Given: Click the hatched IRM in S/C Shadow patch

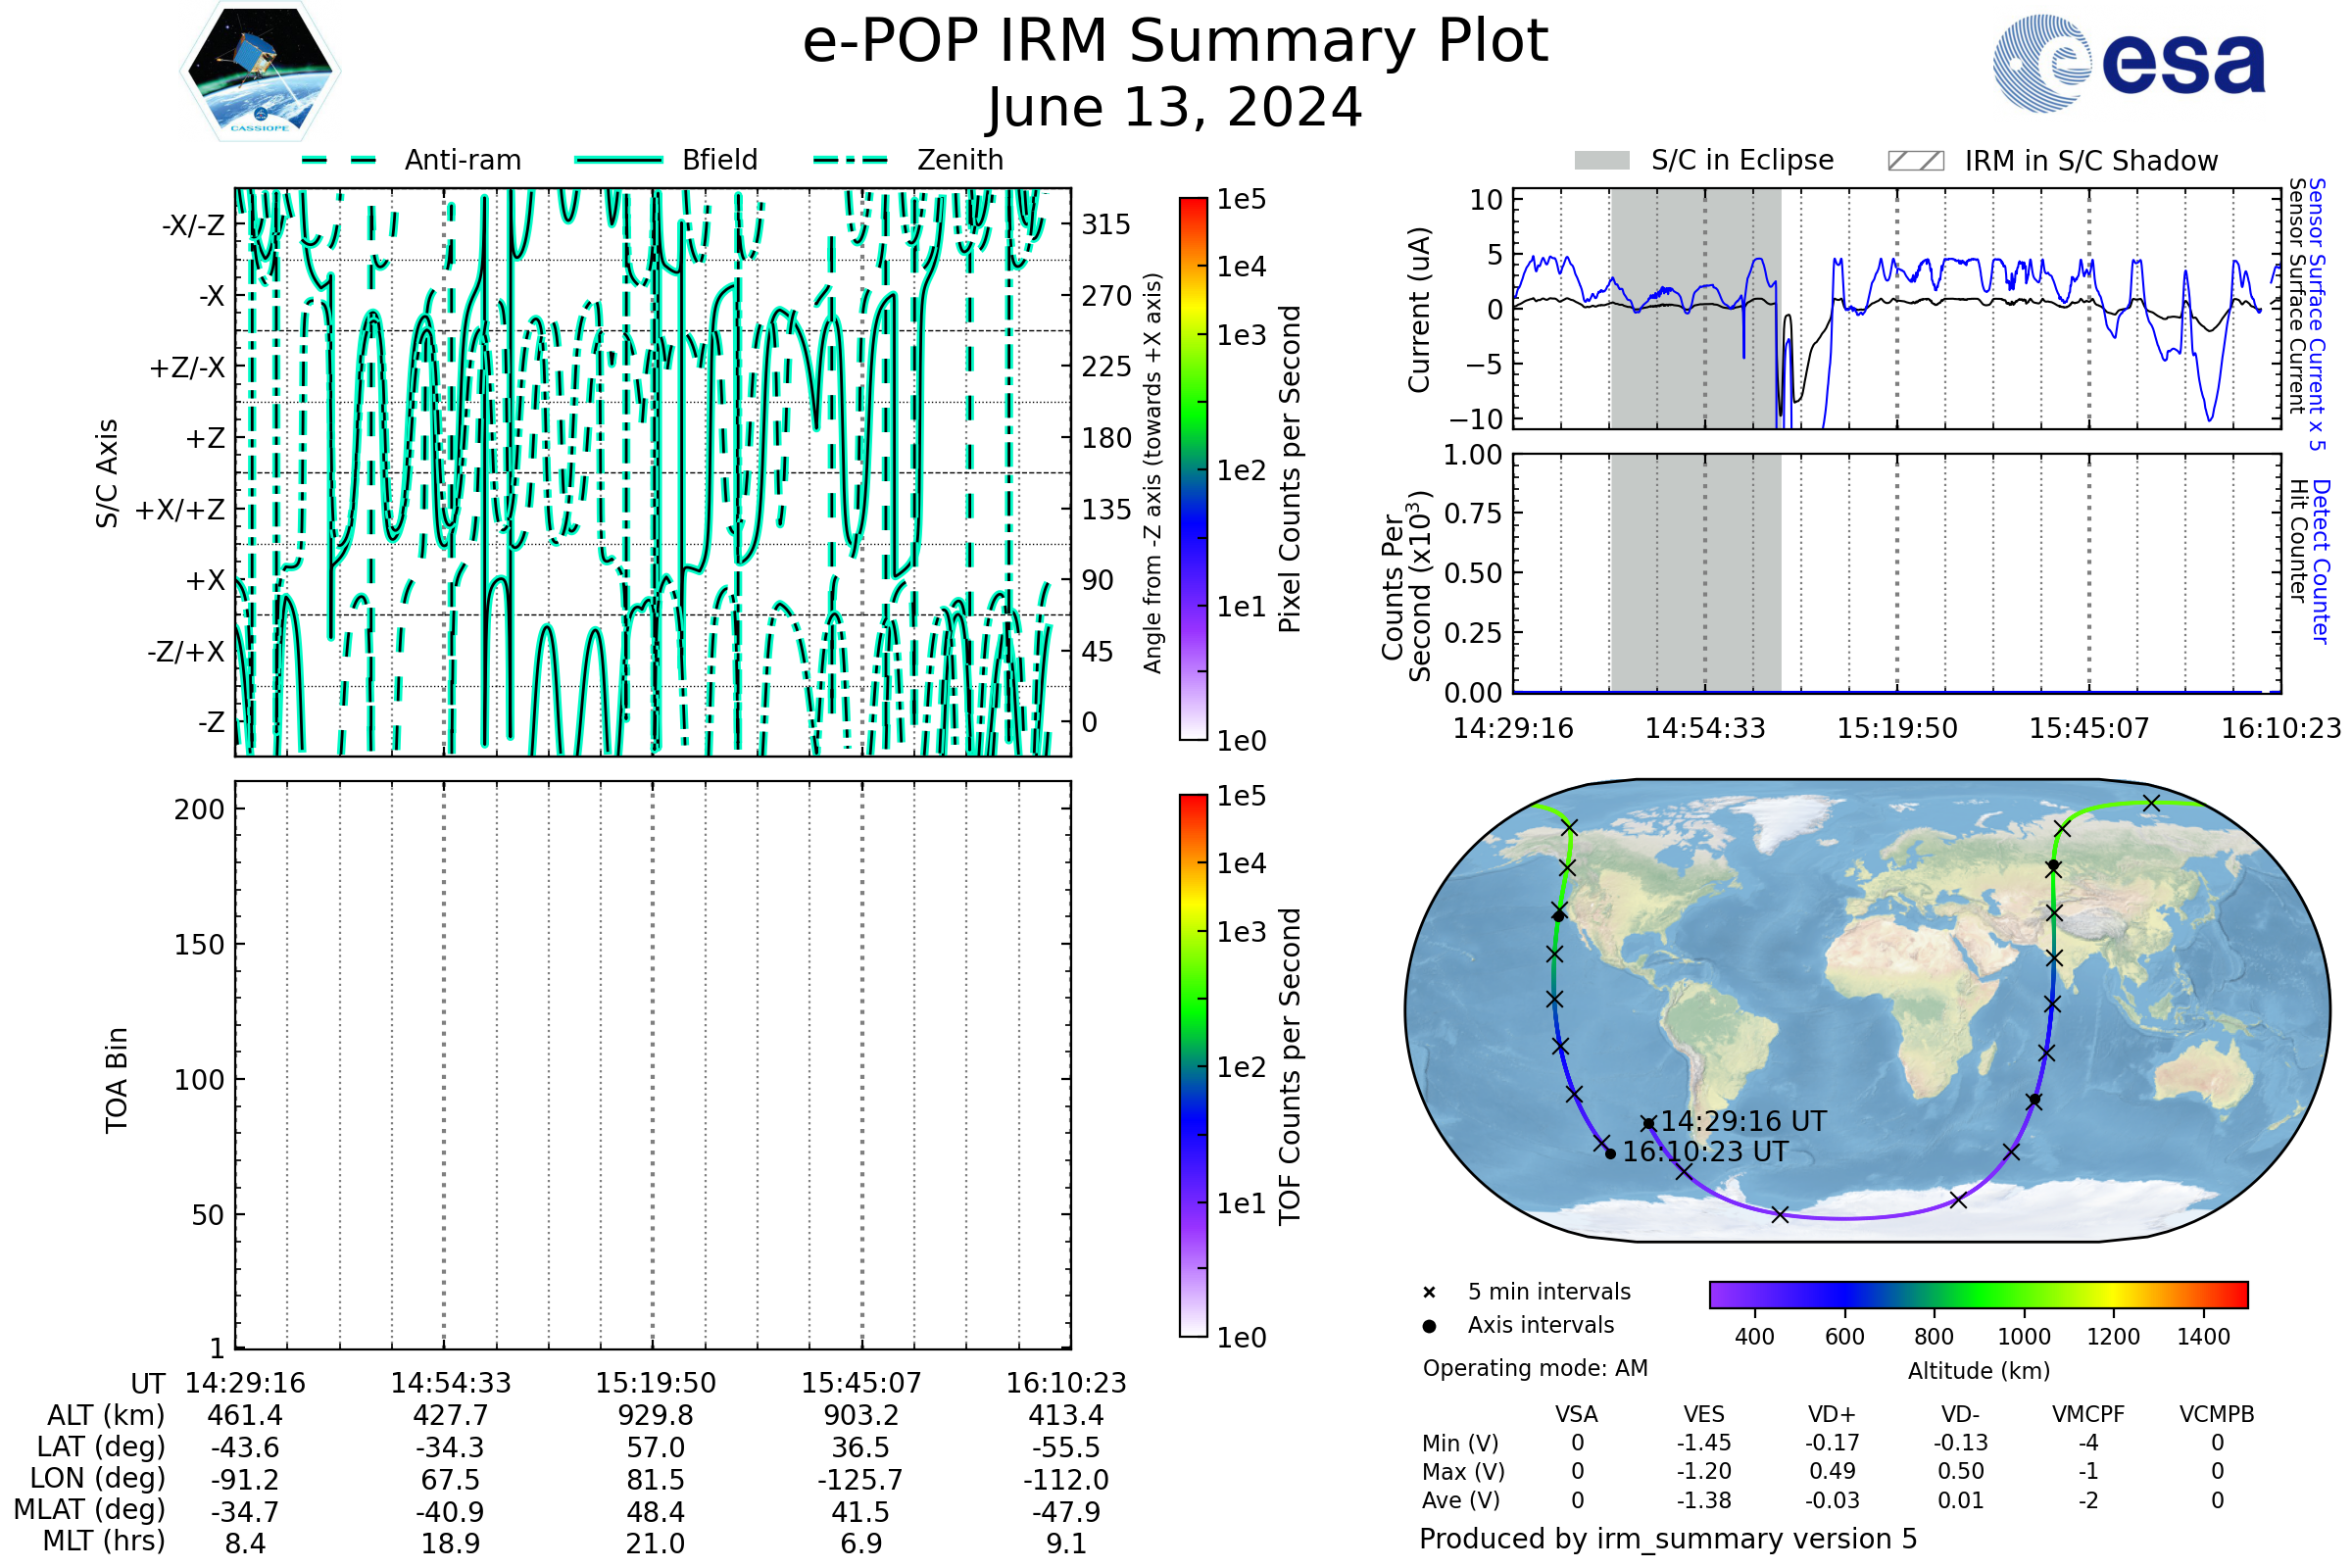Looking at the screenshot, I should [1915, 161].
